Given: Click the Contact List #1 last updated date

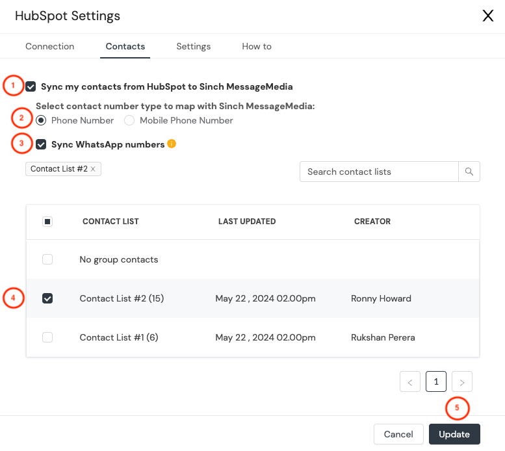Looking at the screenshot, I should [265, 337].
